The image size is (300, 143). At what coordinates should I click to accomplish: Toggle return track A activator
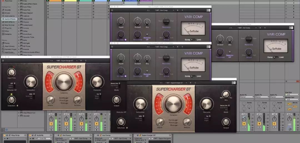click(x=244, y=124)
